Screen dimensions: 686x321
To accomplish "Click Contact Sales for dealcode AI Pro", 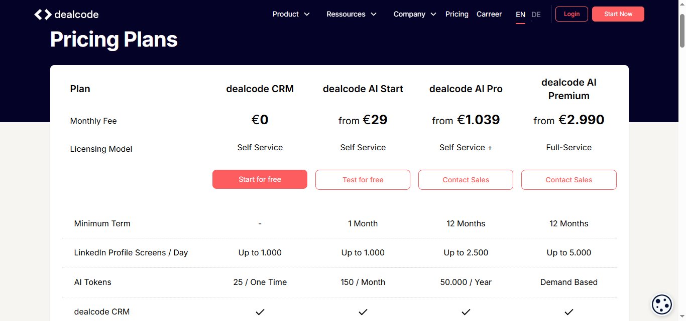I will (466, 180).
